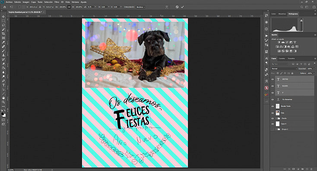Select the Eraser tool

[x=3, y=64]
